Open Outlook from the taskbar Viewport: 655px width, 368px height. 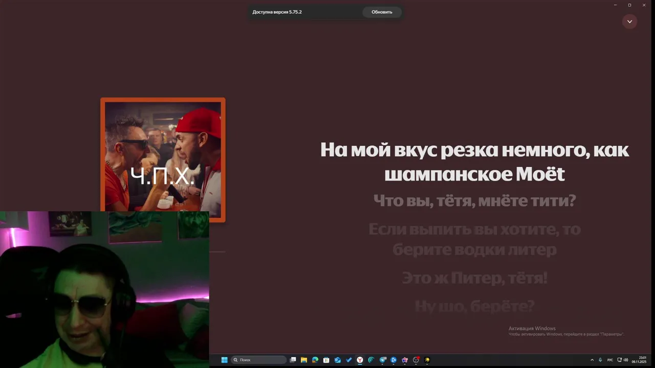pos(338,360)
